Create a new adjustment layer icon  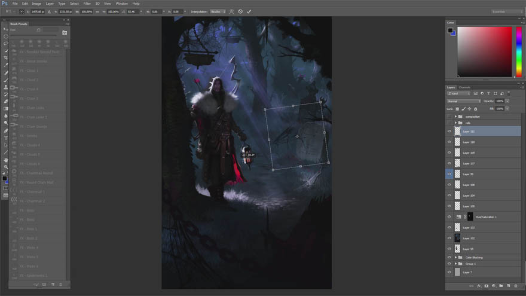point(494,286)
